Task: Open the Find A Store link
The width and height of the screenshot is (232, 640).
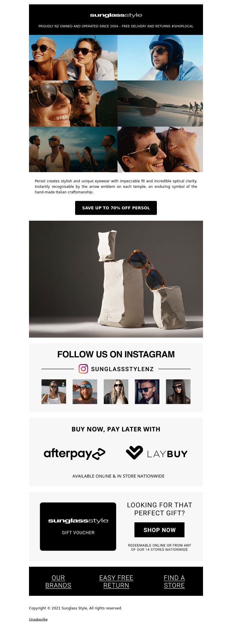Action: point(174,582)
